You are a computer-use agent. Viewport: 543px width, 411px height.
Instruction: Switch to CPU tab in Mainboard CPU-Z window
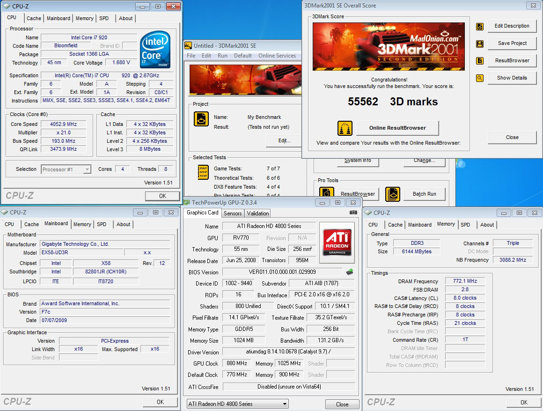[9, 224]
